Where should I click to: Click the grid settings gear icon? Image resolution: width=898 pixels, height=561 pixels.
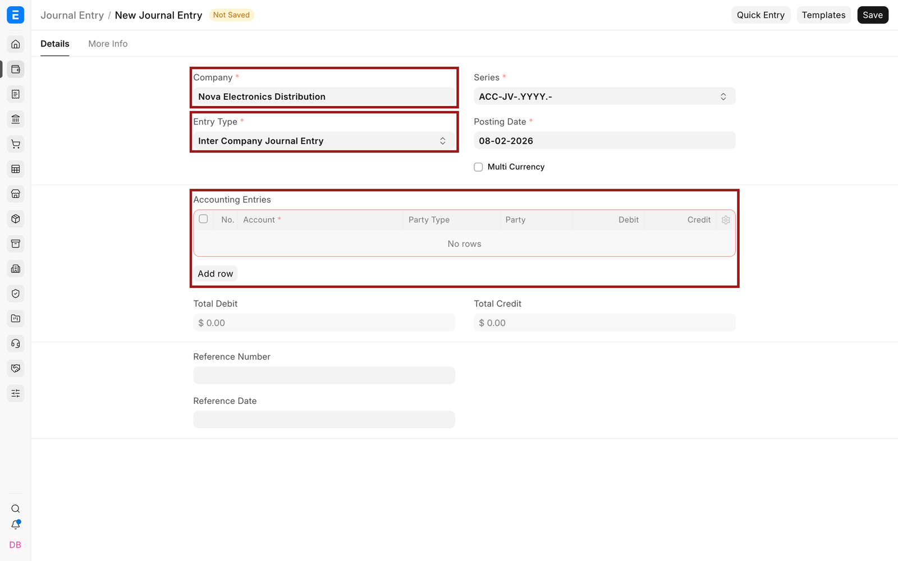click(726, 220)
